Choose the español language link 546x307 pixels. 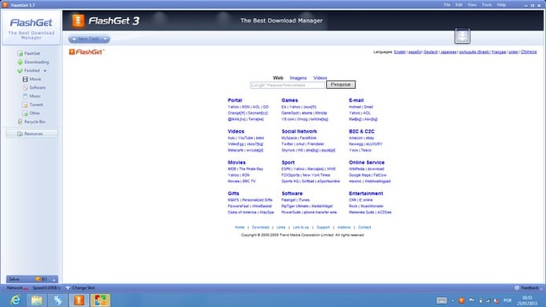[x=414, y=52]
